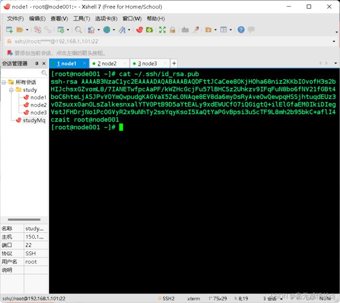Image resolution: width=340 pixels, height=303 pixels.
Task: Click the chat bubble toolbar icon
Action: pos(251,30)
